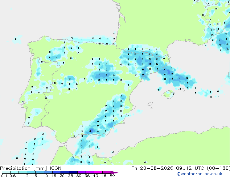The width and height of the screenshot is (230, 177).
Task: Select the 5–10 mm legend color swatch
Action: point(40,172)
